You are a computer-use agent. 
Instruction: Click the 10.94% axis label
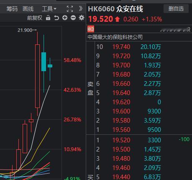click(72, 149)
